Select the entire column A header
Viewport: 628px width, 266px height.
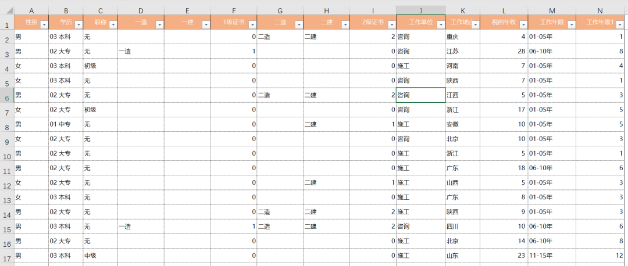tap(31, 10)
